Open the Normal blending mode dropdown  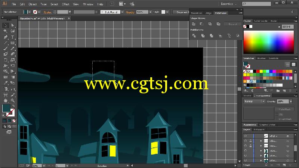click(x=254, y=102)
